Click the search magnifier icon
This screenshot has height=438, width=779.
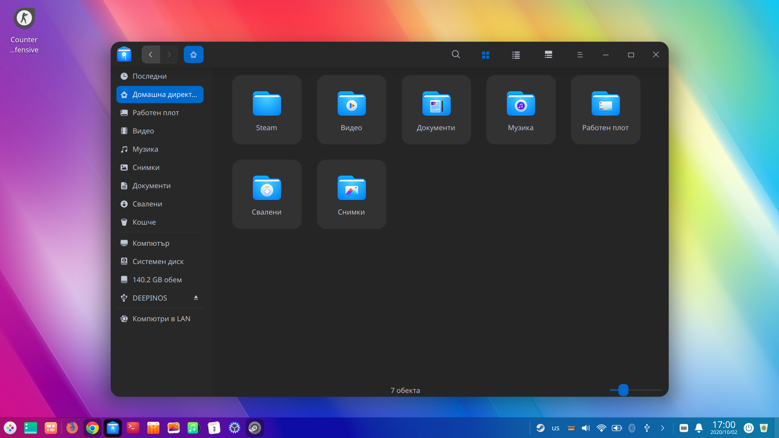(x=456, y=54)
